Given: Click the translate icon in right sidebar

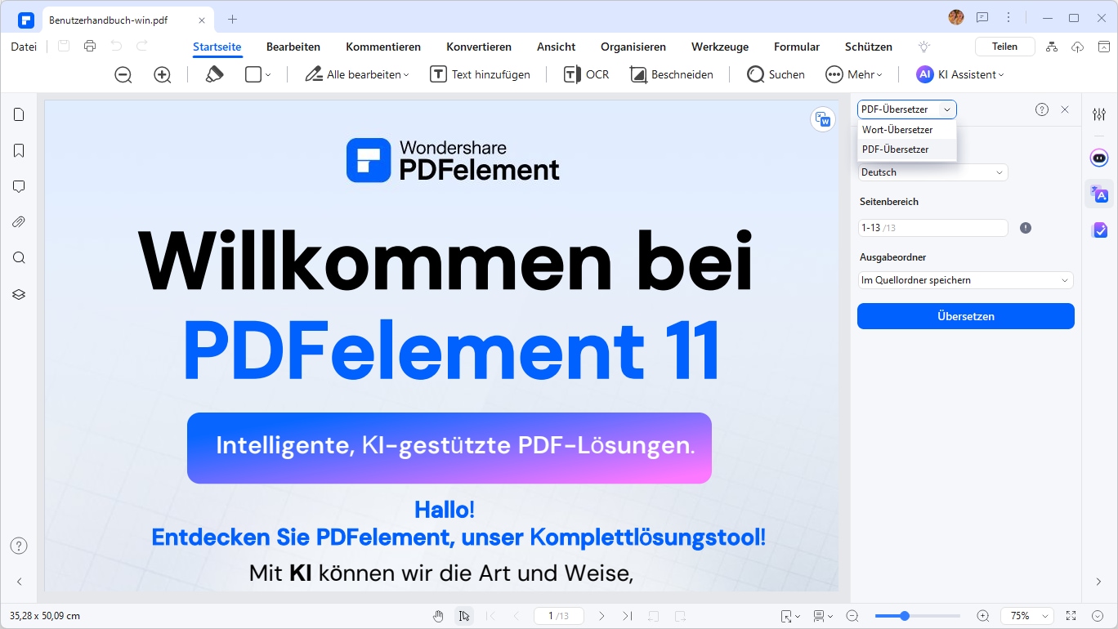Looking at the screenshot, I should 1099,194.
